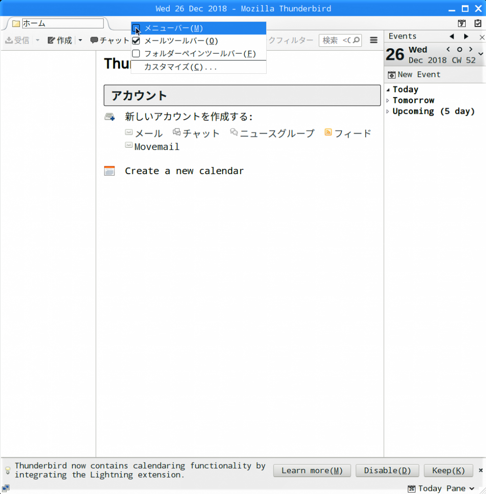Click the Events pane title
486x494 pixels.
point(402,36)
